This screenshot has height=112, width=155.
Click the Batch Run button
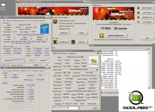click(82, 42)
